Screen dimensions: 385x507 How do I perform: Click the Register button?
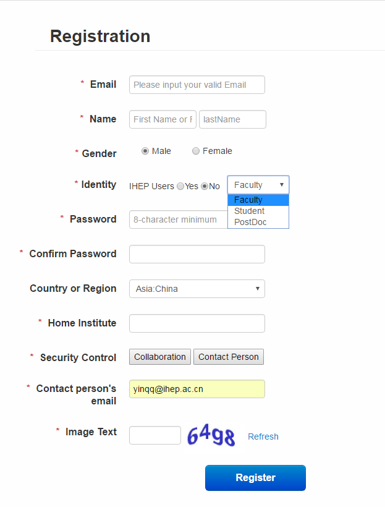[255, 477]
